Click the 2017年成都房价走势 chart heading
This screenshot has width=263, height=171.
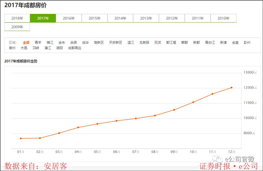pos(21,61)
